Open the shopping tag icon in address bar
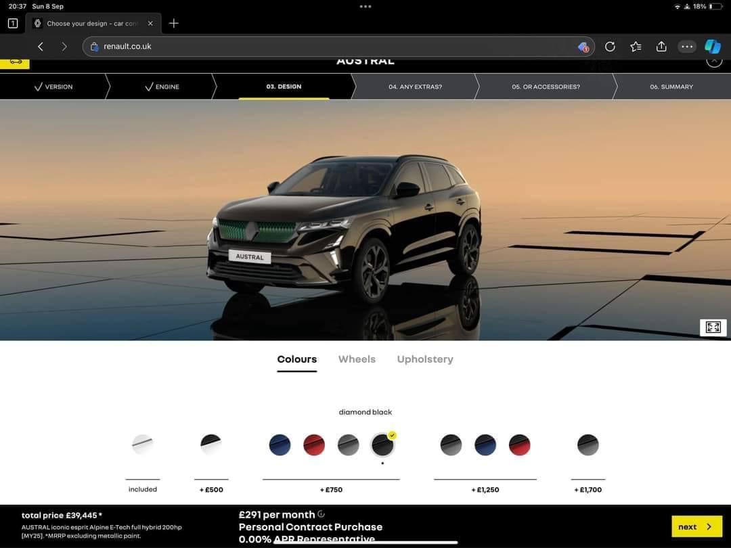731x548 pixels. (x=583, y=47)
